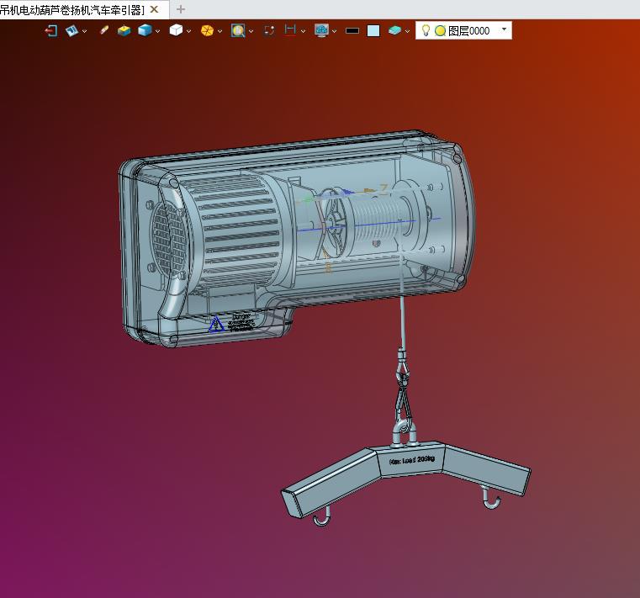
Task: Close the current document tab
Action: pyautogui.click(x=154, y=9)
